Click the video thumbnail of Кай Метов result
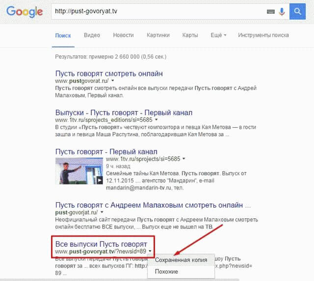314x281 pixels. (x=79, y=171)
